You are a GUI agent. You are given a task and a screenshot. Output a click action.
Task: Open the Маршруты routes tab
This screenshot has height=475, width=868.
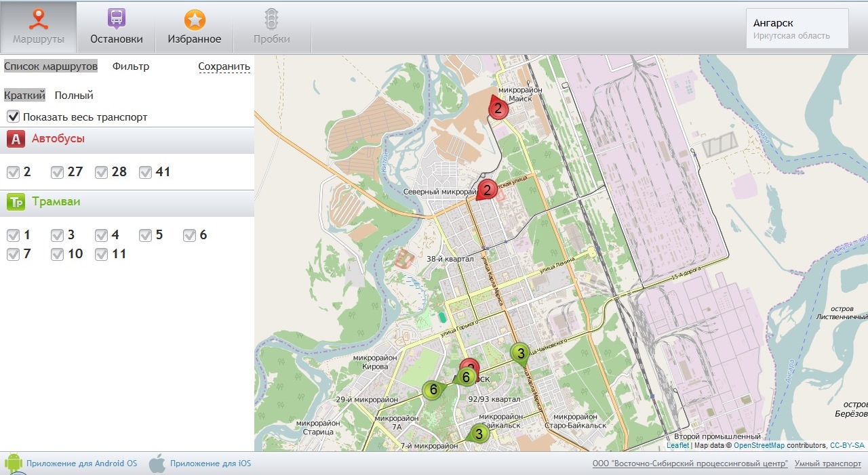39,28
